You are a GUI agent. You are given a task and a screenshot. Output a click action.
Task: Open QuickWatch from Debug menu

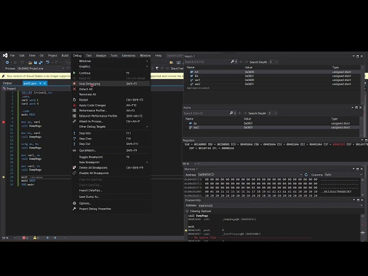coord(110,151)
